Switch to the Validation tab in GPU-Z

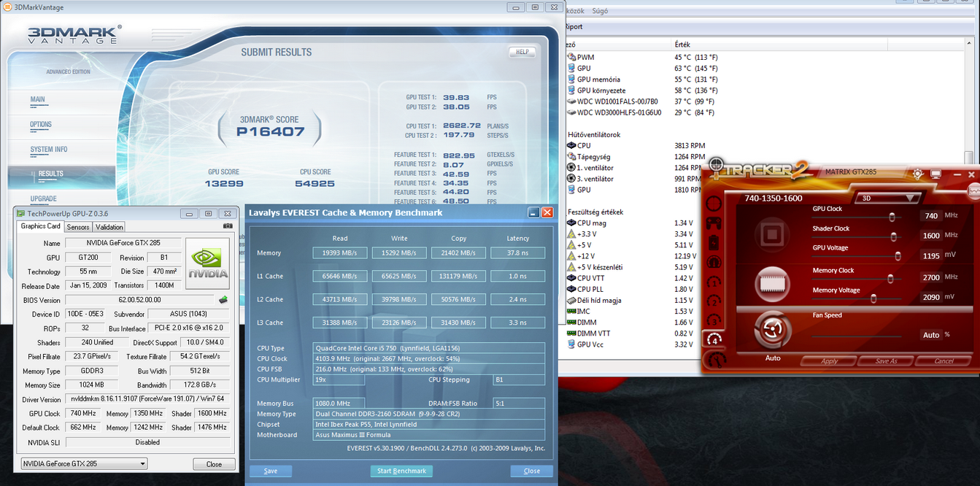coord(109,227)
